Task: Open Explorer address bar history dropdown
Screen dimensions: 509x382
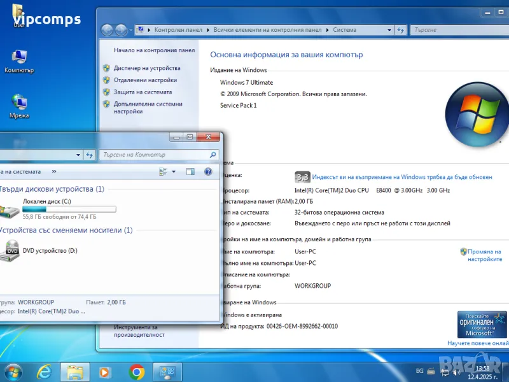Action: point(78,155)
